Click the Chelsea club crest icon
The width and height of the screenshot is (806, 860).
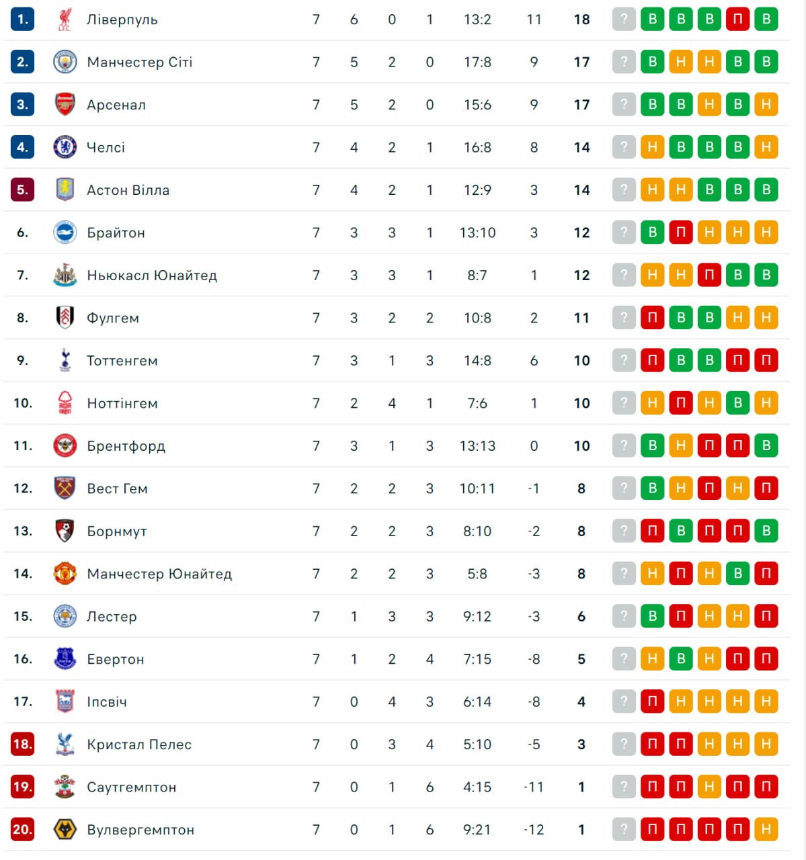coord(65,147)
